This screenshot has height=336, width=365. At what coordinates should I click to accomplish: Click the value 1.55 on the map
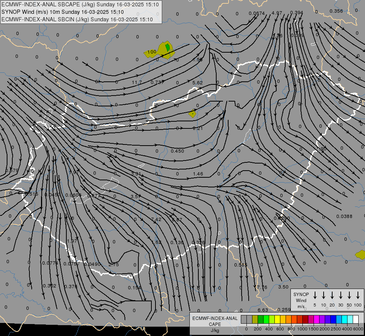point(198,60)
